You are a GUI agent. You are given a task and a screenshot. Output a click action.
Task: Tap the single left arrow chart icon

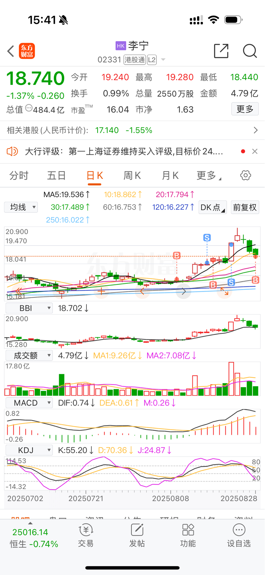point(142,292)
